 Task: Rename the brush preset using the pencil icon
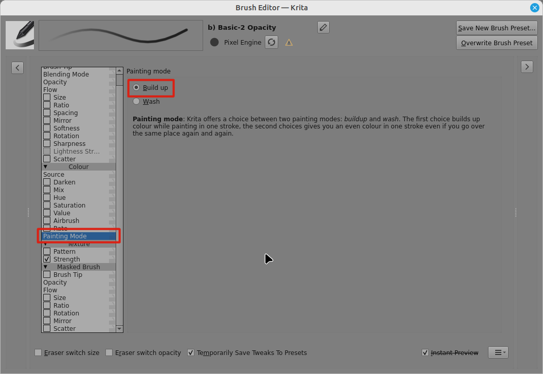point(323,27)
